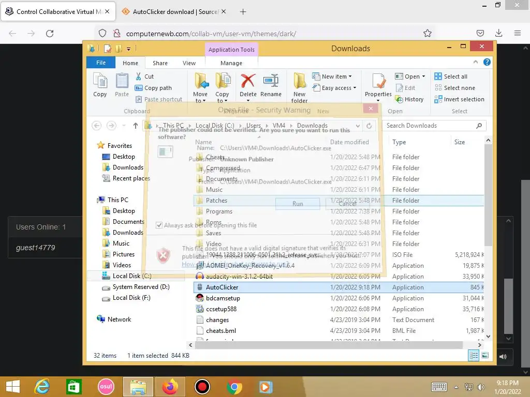The height and width of the screenshot is (397, 530).
Task: Select Application Tools contextual tab
Action: (231, 50)
